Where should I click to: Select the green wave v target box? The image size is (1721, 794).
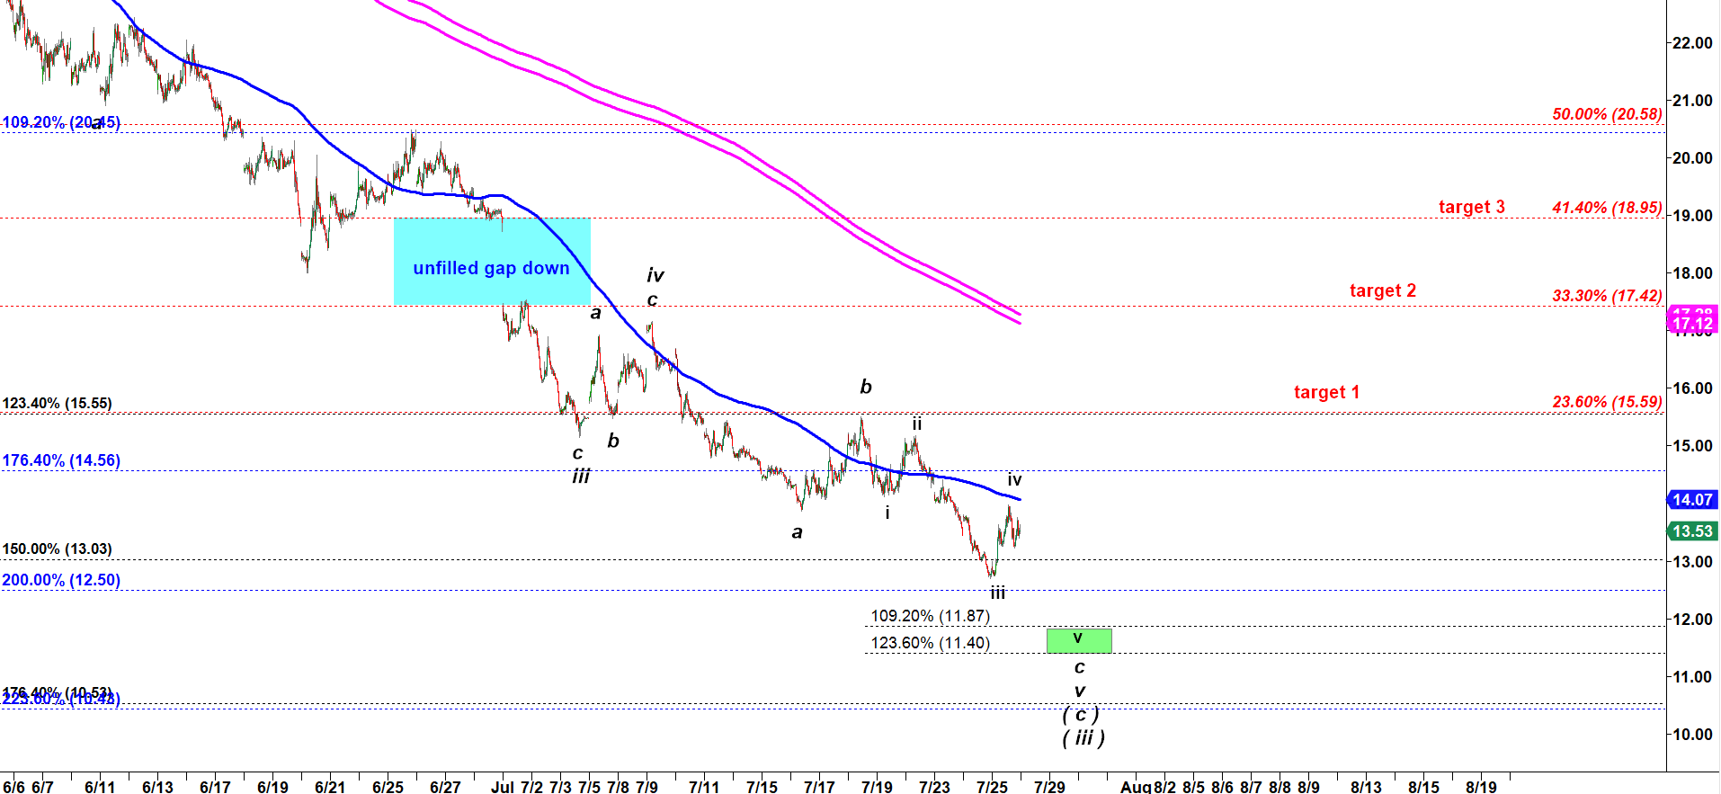(x=1079, y=640)
